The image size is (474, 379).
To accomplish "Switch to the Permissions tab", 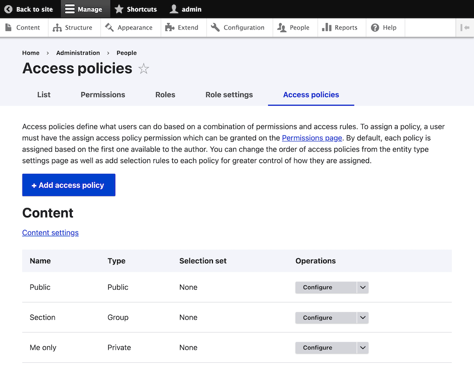I will tap(103, 95).
